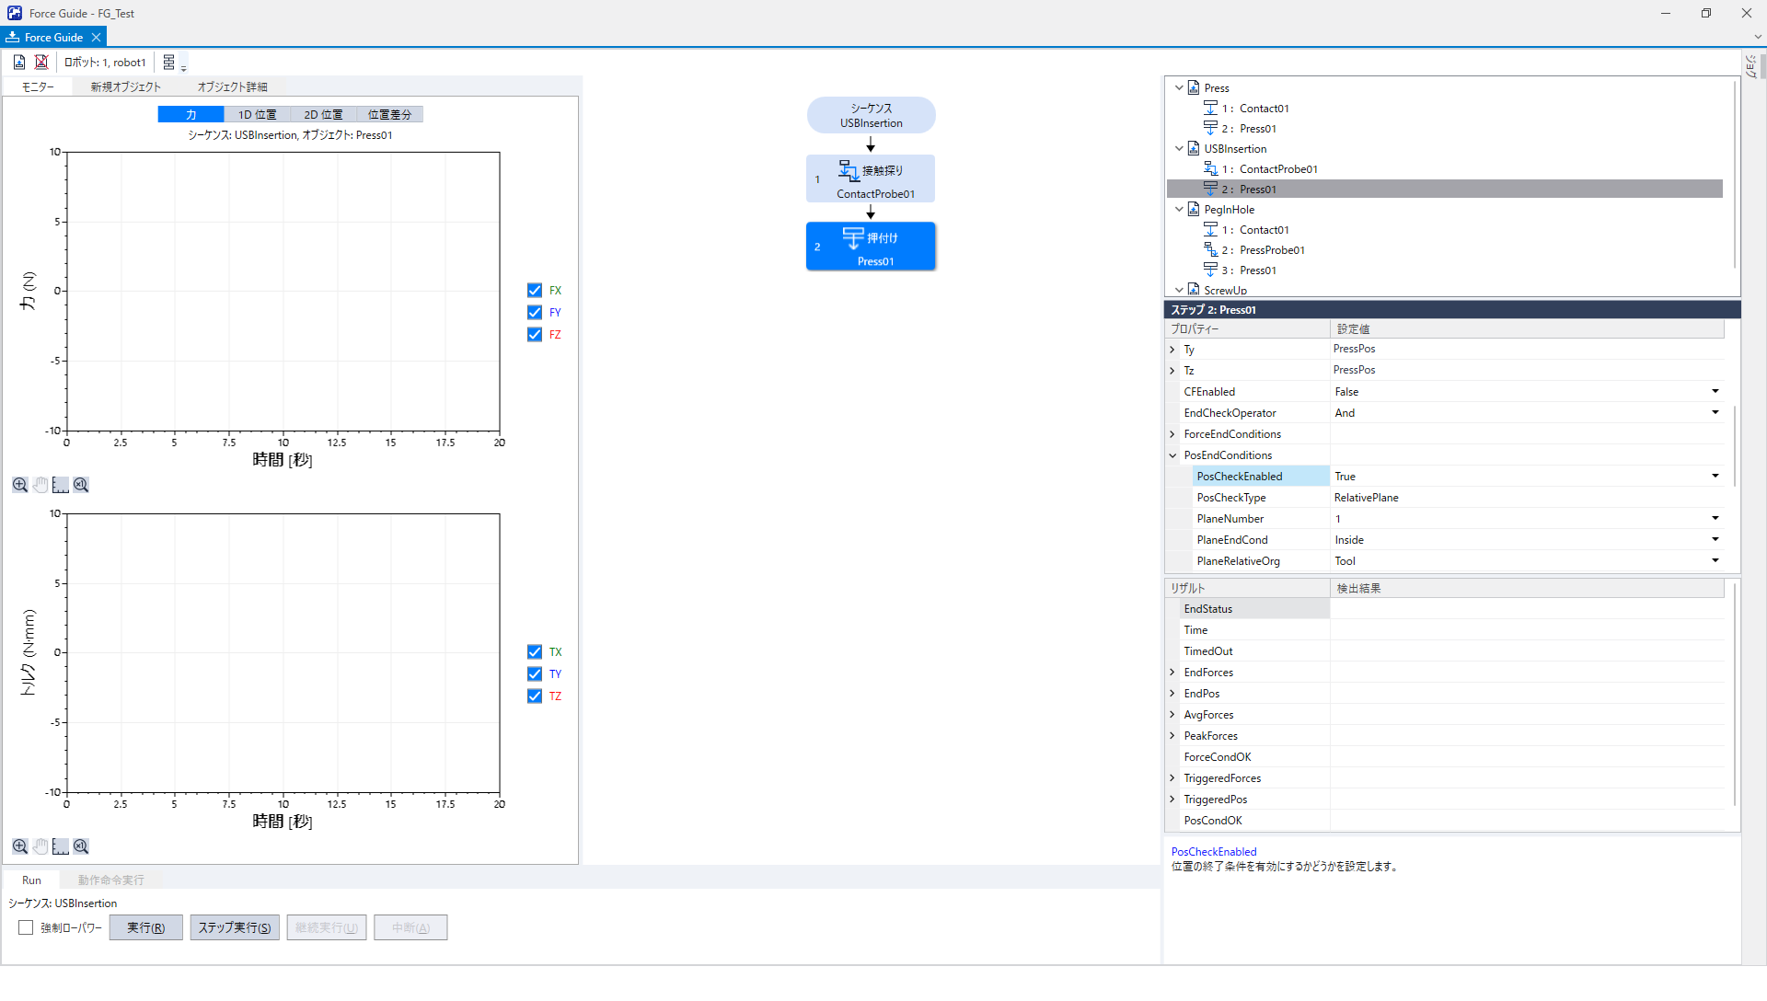Click the sequence layout icon beside robot1
The height and width of the screenshot is (1001, 1767).
click(x=169, y=62)
